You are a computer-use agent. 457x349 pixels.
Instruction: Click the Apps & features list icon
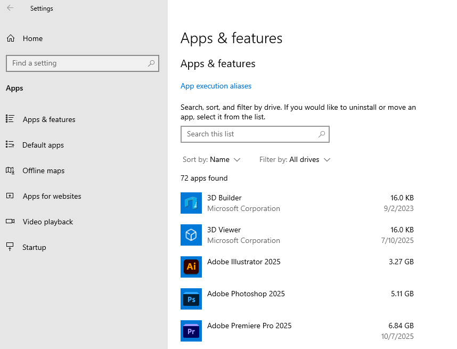(x=10, y=119)
